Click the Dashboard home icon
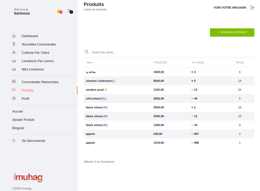The width and height of the screenshot is (260, 191). (x=14, y=36)
